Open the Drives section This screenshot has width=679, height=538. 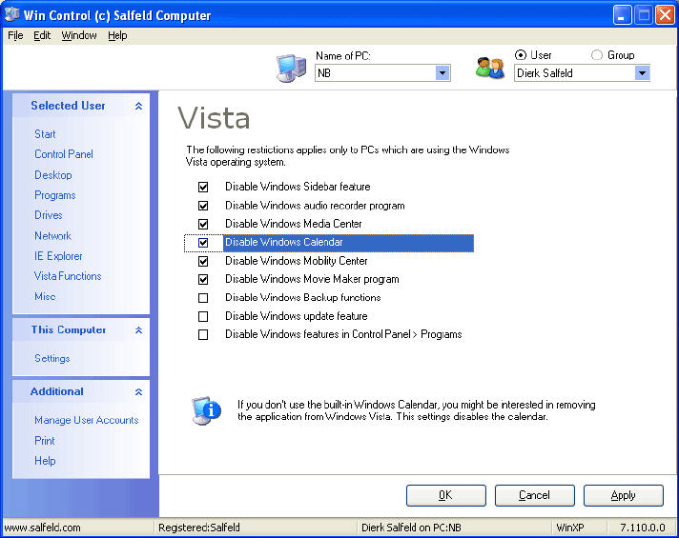tap(49, 215)
